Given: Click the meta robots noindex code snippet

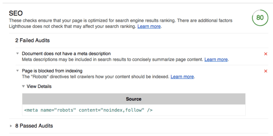Looking at the screenshot, I should pyautogui.click(x=88, y=110).
